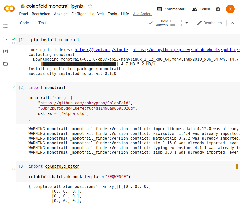Click the Bearbeiten pencil mode button
The height and width of the screenshot is (204, 241).
pyautogui.click(x=209, y=23)
